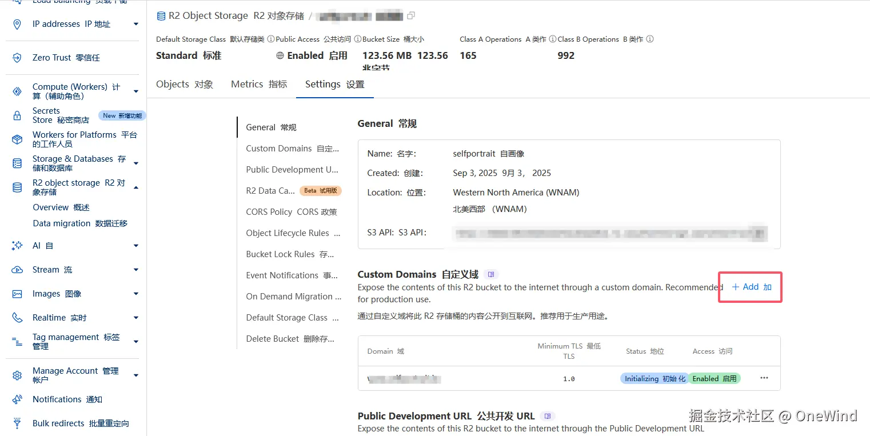Viewport: 870px width, 436px height.
Task: Click the info icon after Class B Operations
Action: coord(649,39)
